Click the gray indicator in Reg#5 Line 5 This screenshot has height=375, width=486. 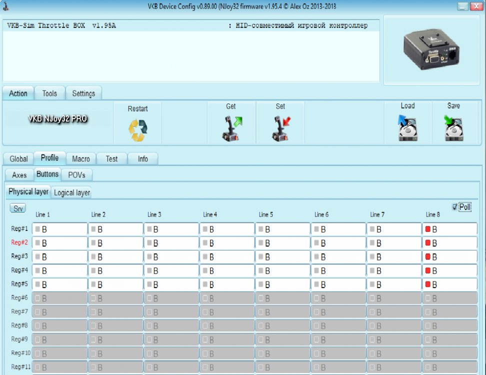[x=260, y=284]
